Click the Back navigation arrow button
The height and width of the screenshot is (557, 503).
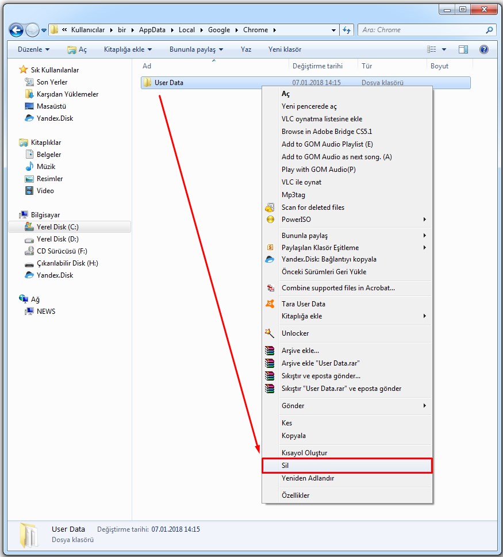coord(17,30)
